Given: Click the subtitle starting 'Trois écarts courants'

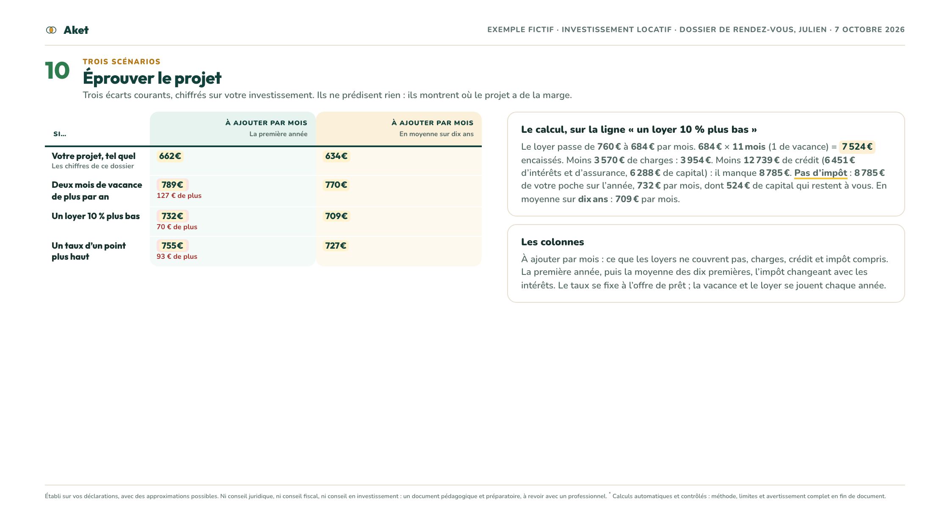Looking at the screenshot, I should point(327,95).
